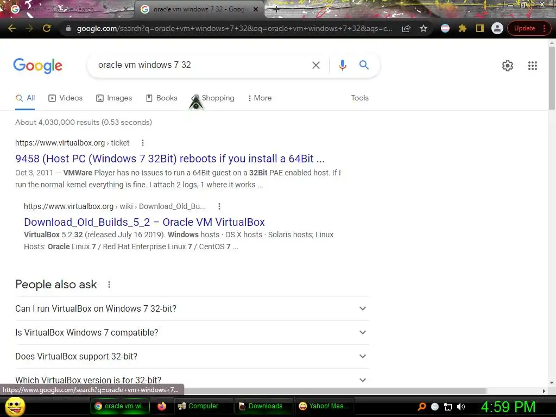Screen dimensions: 556x417
Task: Close the 'oracle vm windows 7 32' browser tab
Action: (x=256, y=10)
